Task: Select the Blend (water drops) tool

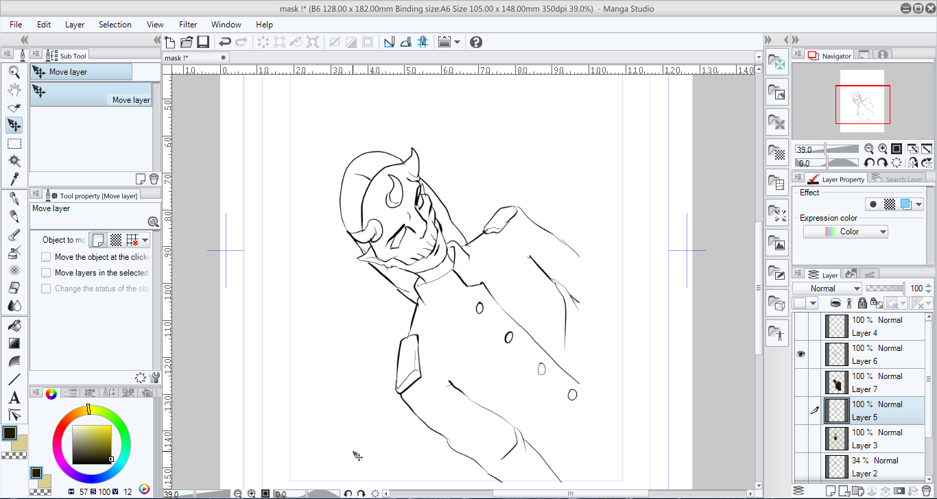Action: coord(14,306)
